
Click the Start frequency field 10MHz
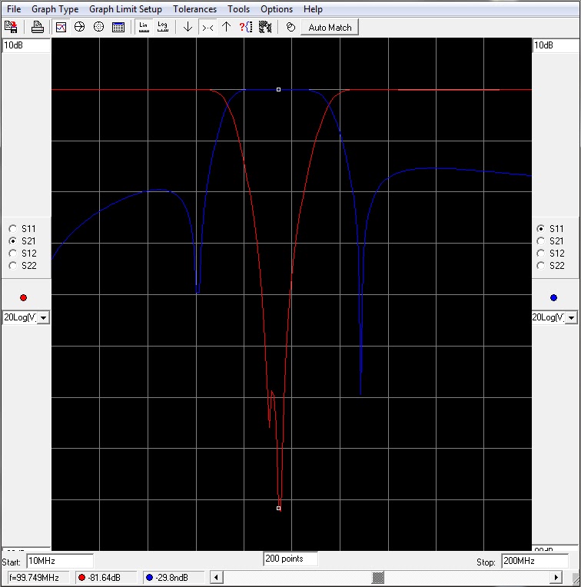[60, 561]
